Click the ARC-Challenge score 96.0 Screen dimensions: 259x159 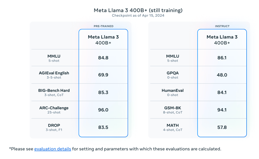[103, 110]
